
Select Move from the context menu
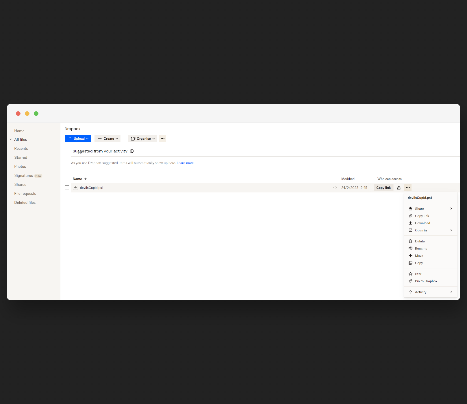coord(431,256)
